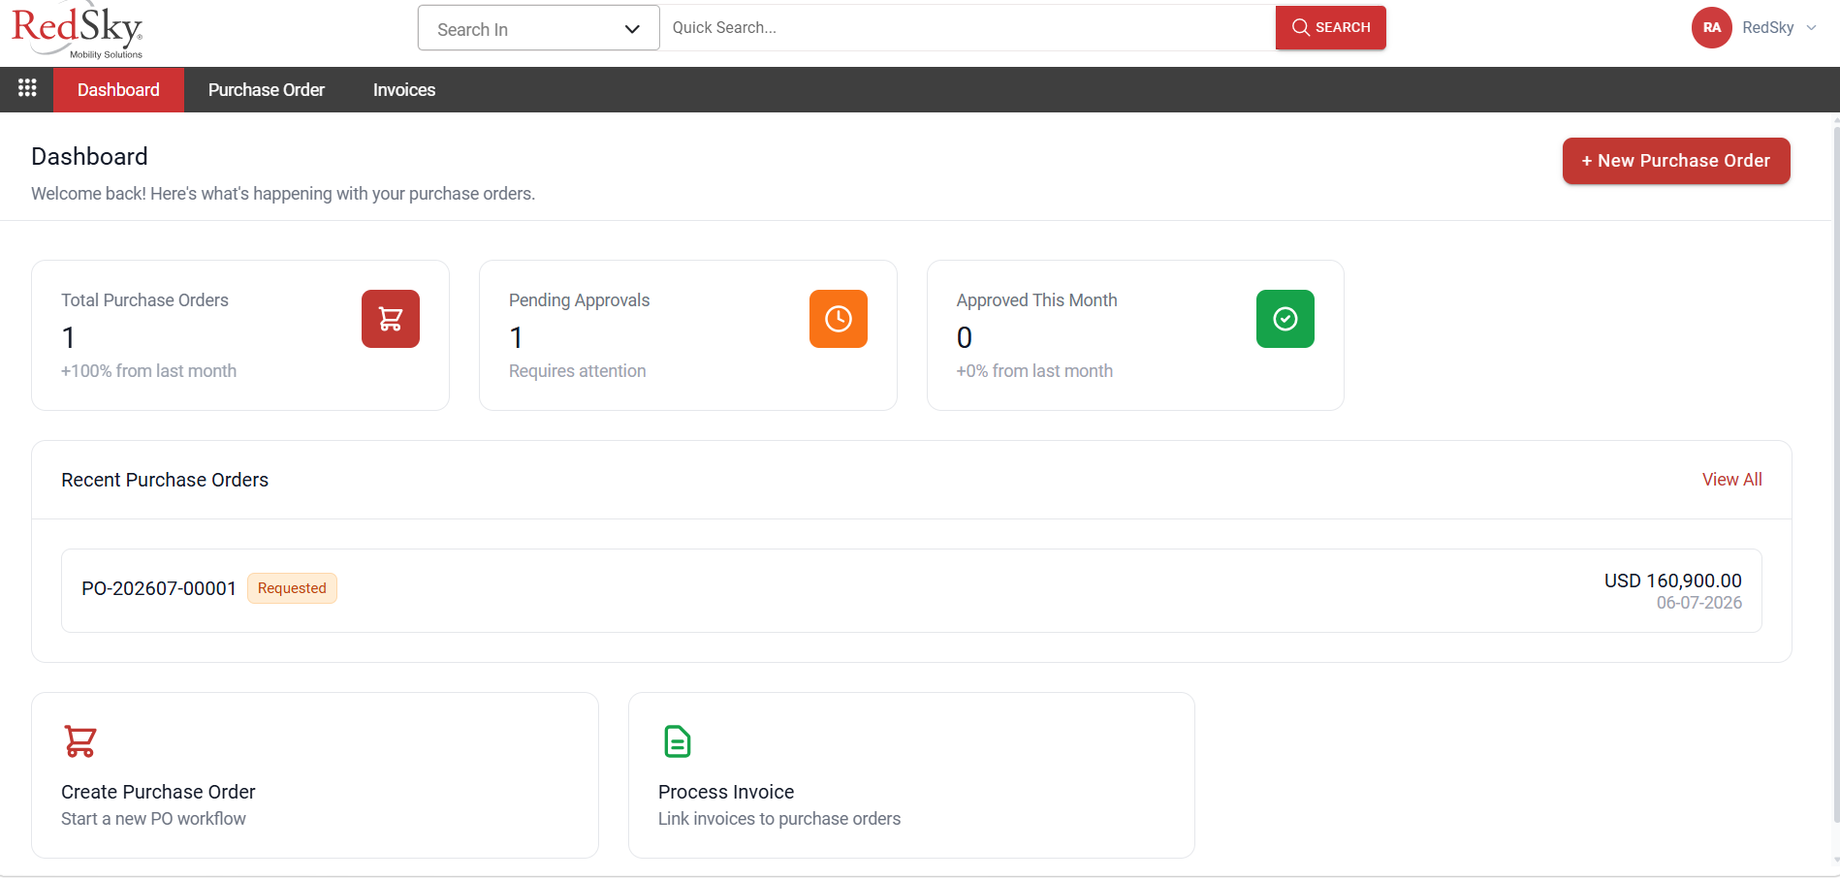Viewport: 1840px width, 879px height.
Task: Focus the Quick Search input field
Action: pos(968,28)
